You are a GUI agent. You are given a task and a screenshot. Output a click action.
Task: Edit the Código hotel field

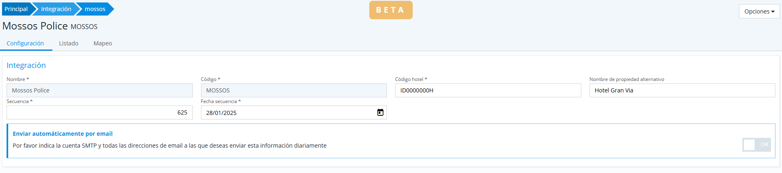(x=488, y=90)
